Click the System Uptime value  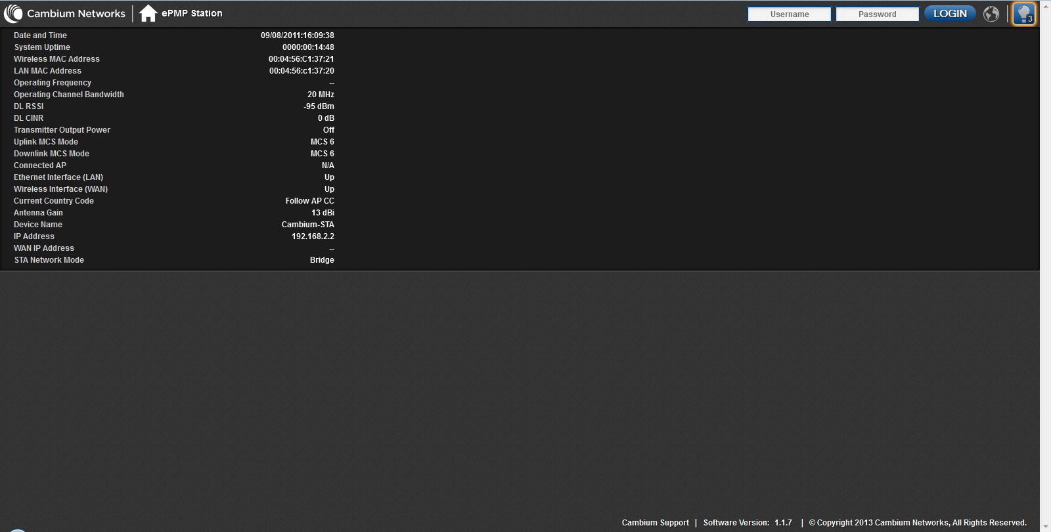click(308, 47)
